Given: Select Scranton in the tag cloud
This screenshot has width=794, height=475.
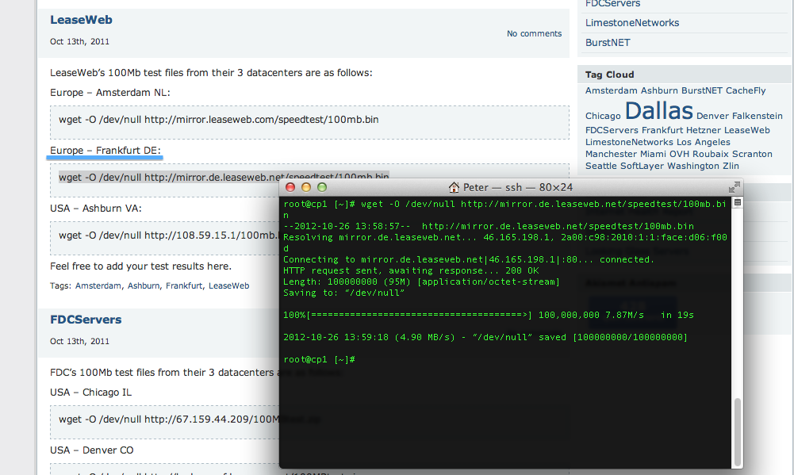Looking at the screenshot, I should pos(752,154).
